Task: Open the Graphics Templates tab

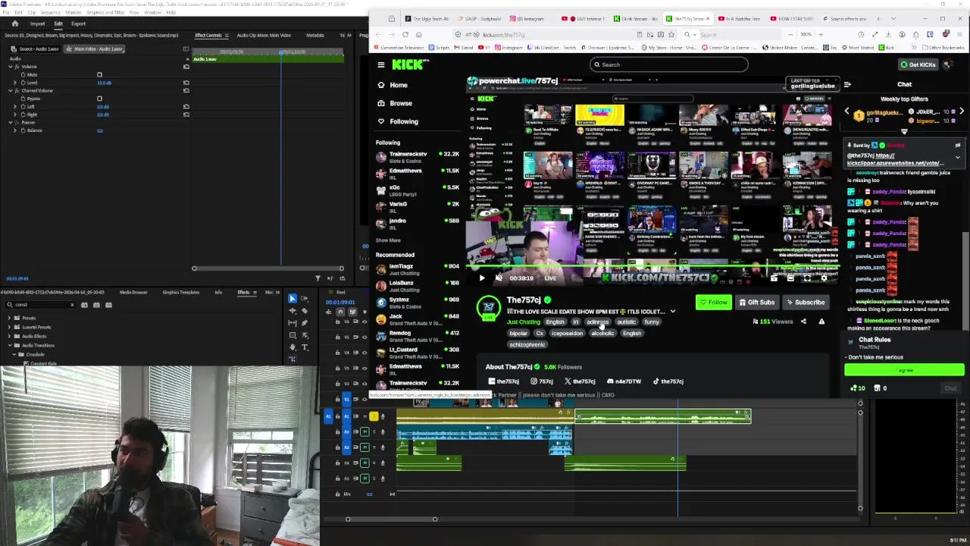Action: [180, 293]
